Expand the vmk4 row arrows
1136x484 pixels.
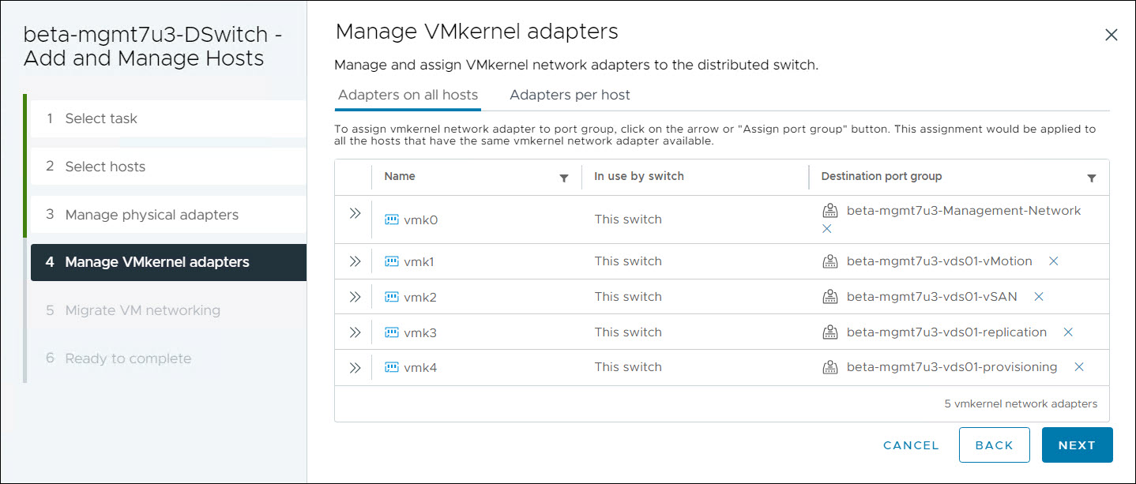[x=355, y=367]
